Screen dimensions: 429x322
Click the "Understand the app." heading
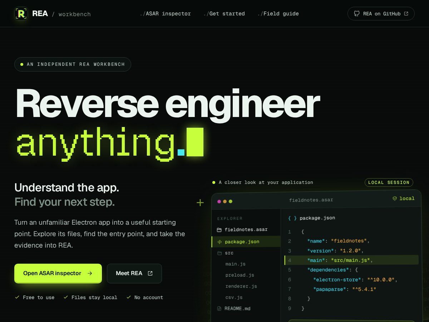tap(66, 187)
